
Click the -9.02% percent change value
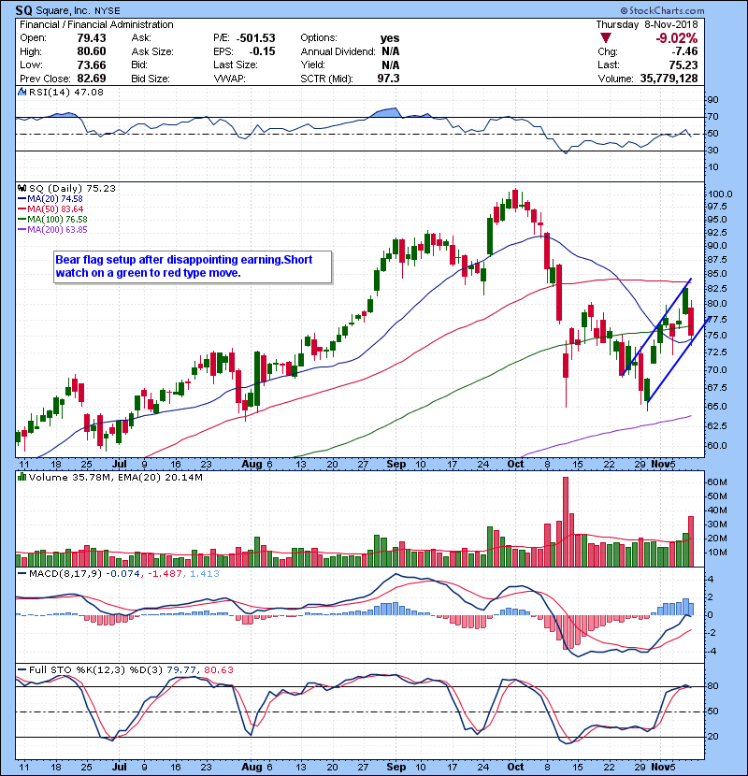(x=676, y=38)
